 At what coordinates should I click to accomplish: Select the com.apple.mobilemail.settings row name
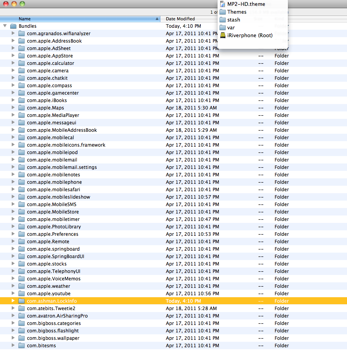coord(62,167)
